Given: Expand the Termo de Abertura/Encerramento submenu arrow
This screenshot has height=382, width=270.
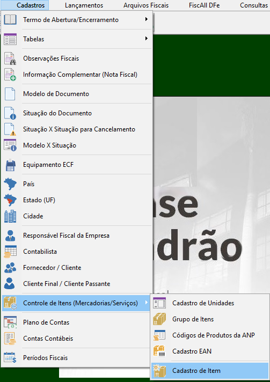Looking at the screenshot, I should (146, 19).
